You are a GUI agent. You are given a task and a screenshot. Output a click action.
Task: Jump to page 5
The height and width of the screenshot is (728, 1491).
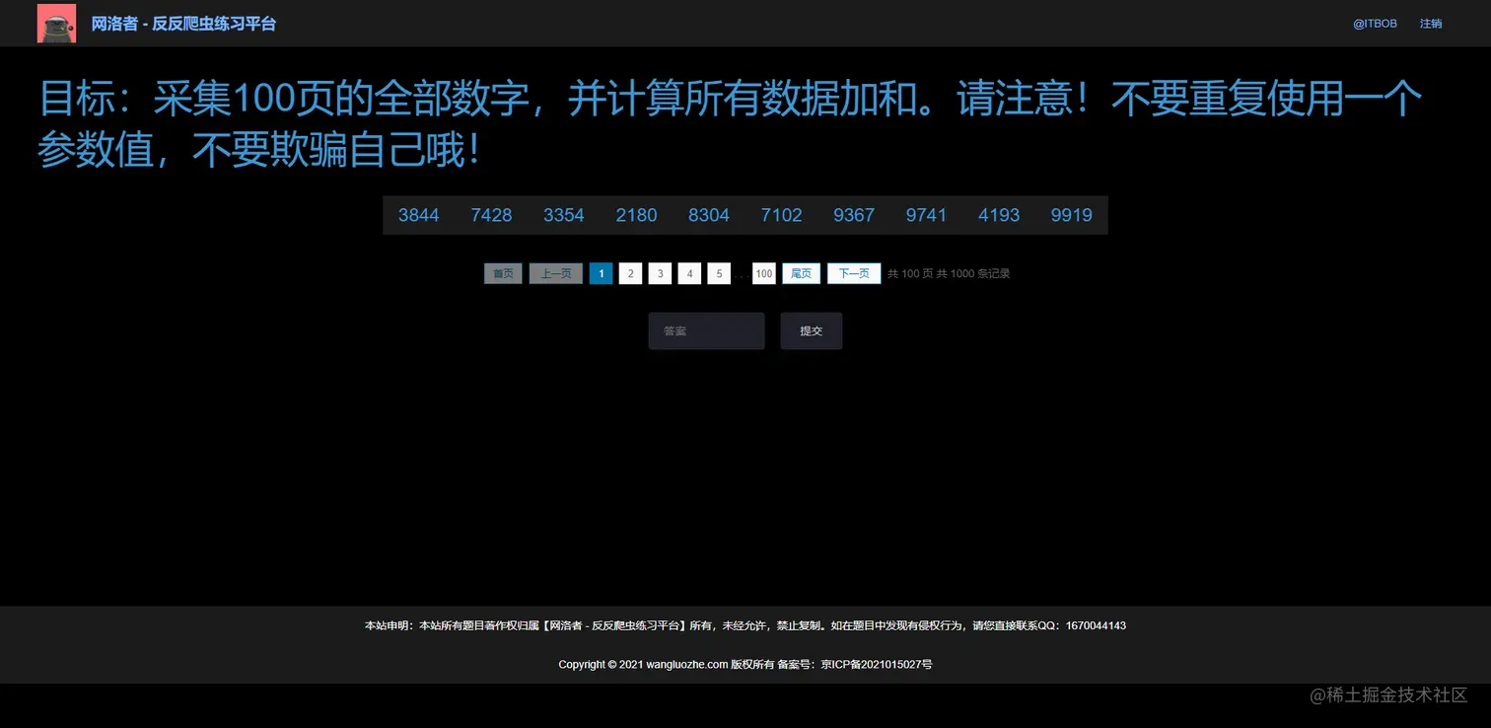[x=719, y=273]
